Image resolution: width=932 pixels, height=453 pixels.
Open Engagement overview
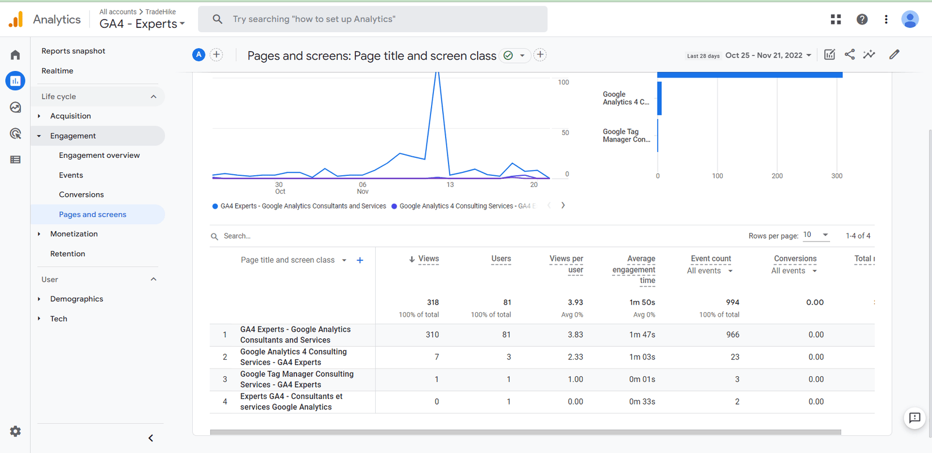click(99, 155)
